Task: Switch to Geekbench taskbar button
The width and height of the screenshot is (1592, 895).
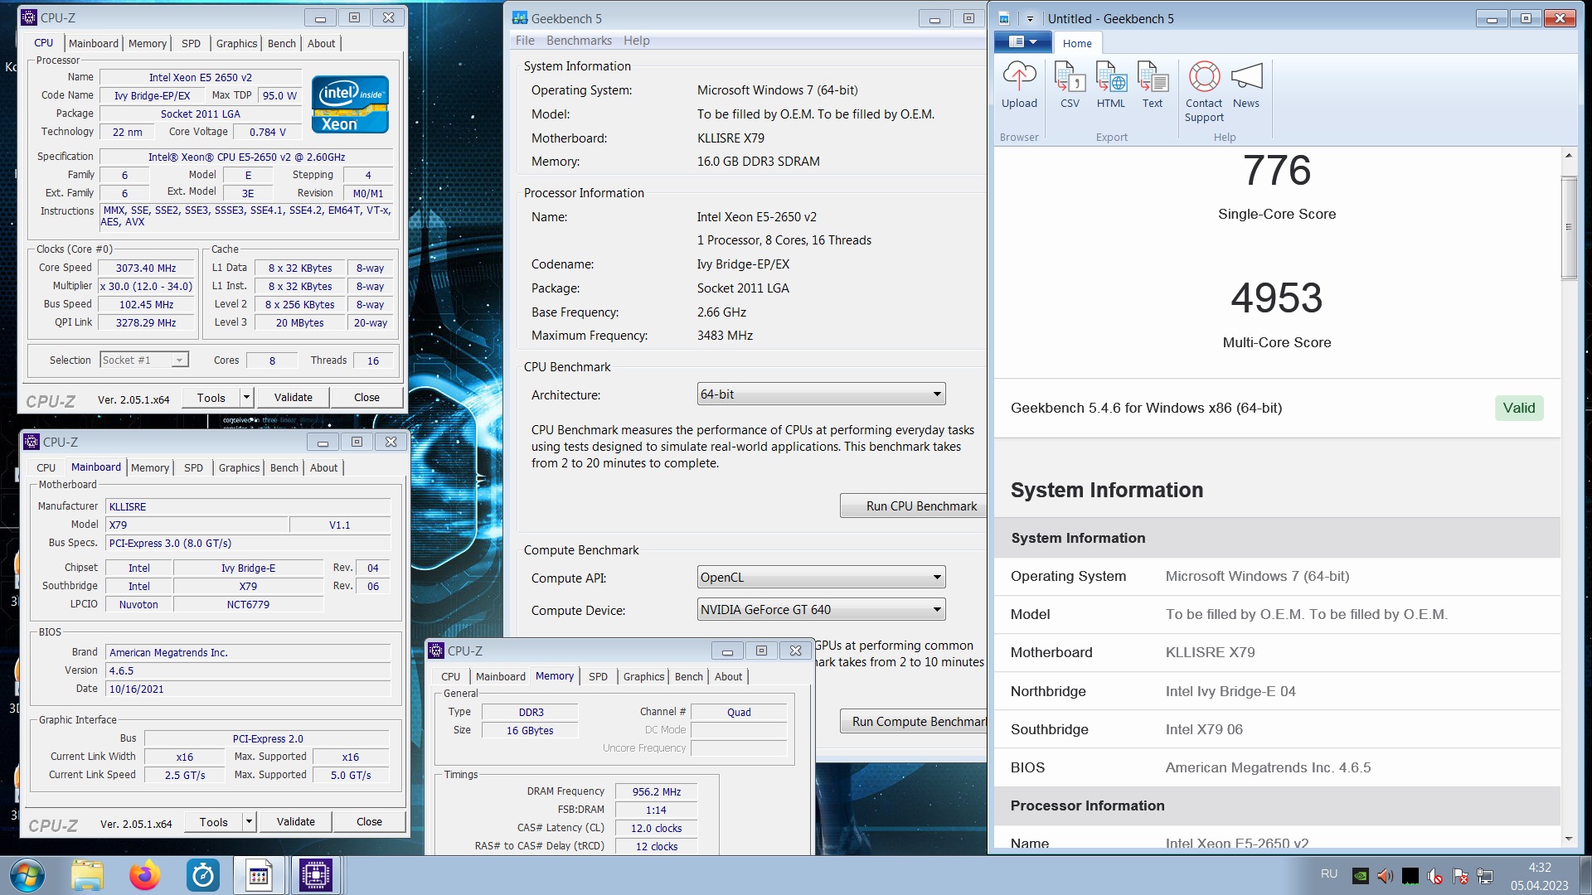Action: coord(259,875)
